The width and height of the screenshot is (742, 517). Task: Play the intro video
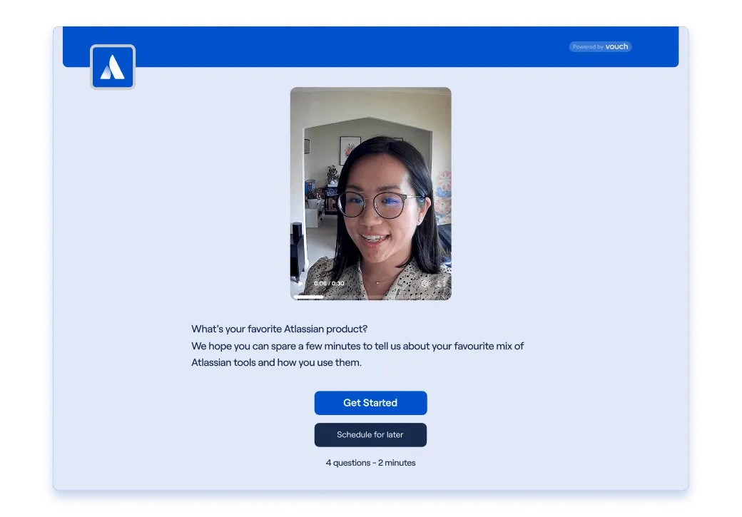click(300, 283)
